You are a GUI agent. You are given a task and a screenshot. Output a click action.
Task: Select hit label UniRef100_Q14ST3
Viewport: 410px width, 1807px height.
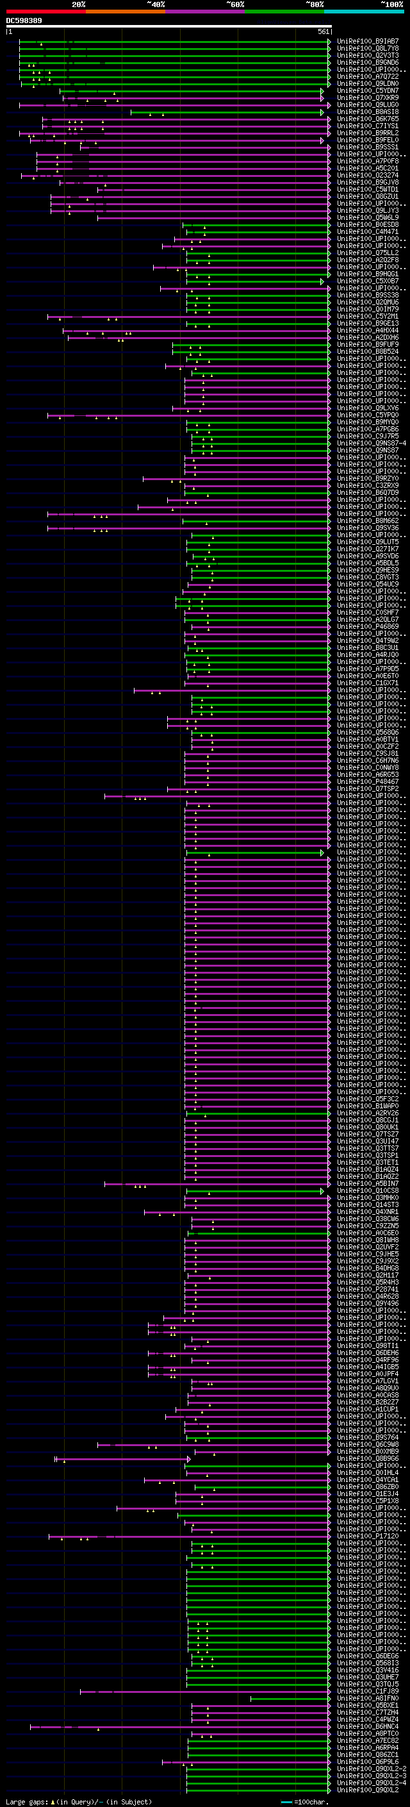click(368, 1204)
